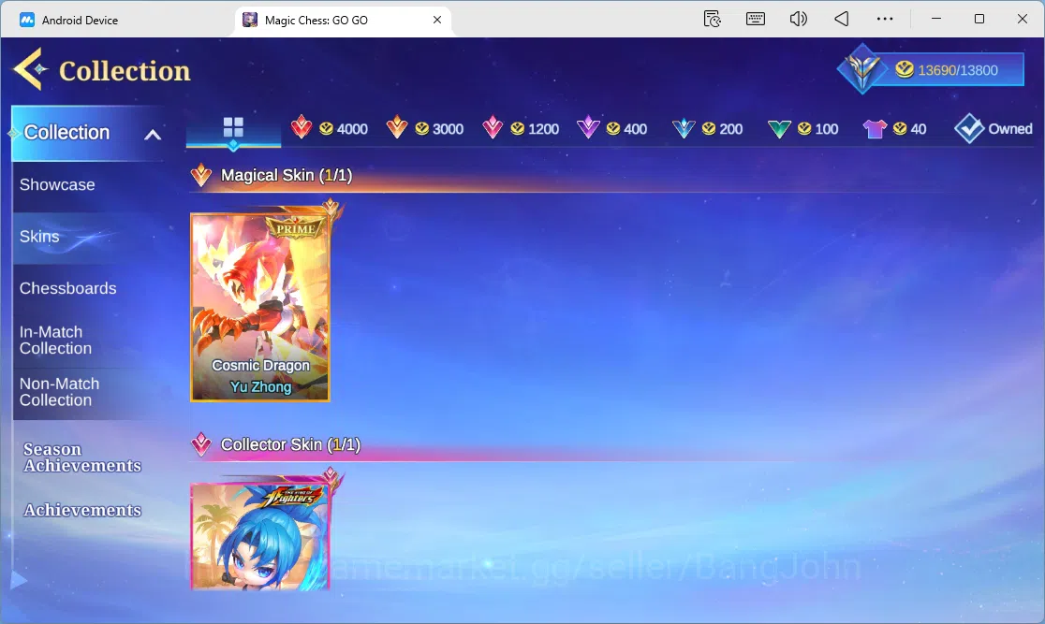
Task: Click the Collector Skin pink gem icon
Action: click(x=201, y=444)
